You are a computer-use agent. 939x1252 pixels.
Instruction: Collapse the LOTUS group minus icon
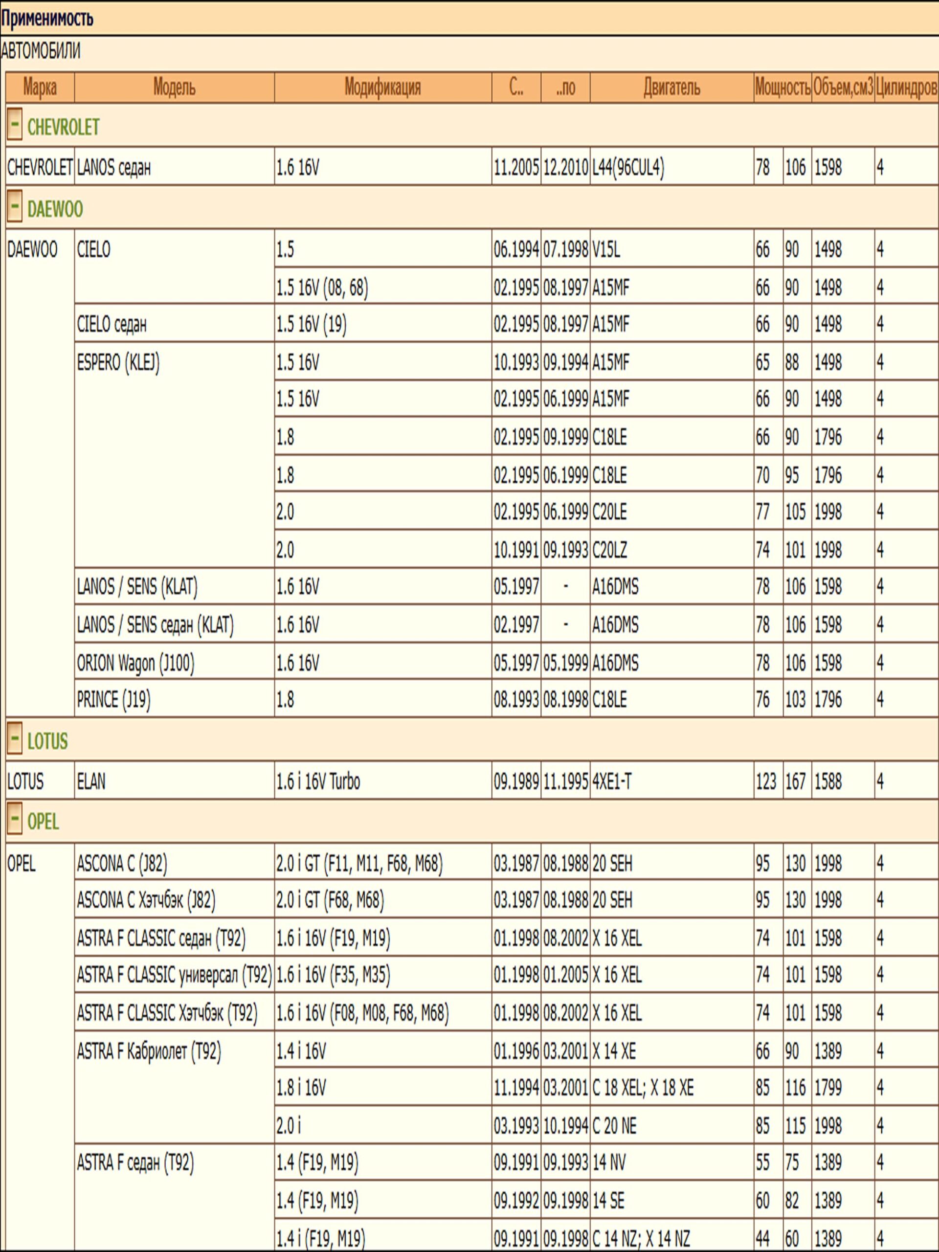(15, 738)
